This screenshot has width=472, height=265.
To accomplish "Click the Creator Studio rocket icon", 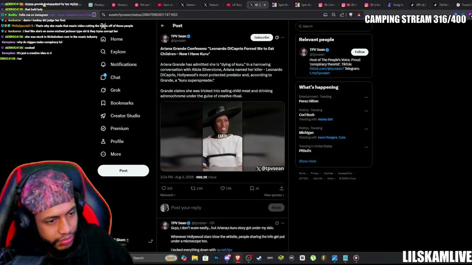I will pyautogui.click(x=103, y=116).
